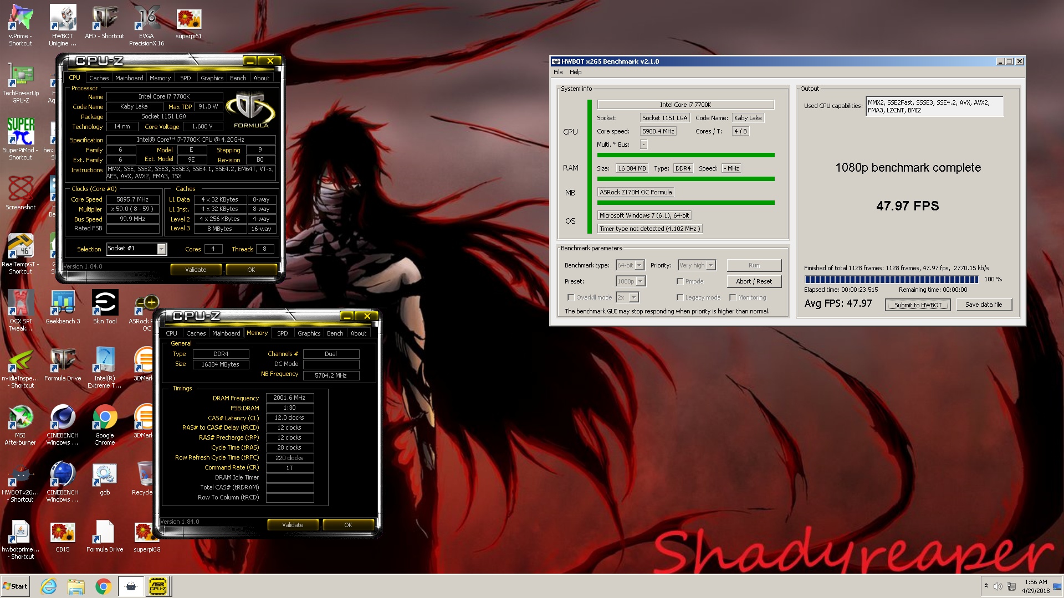Switch to SPD tab in bottom CPU-Z
The height and width of the screenshot is (598, 1064).
283,333
